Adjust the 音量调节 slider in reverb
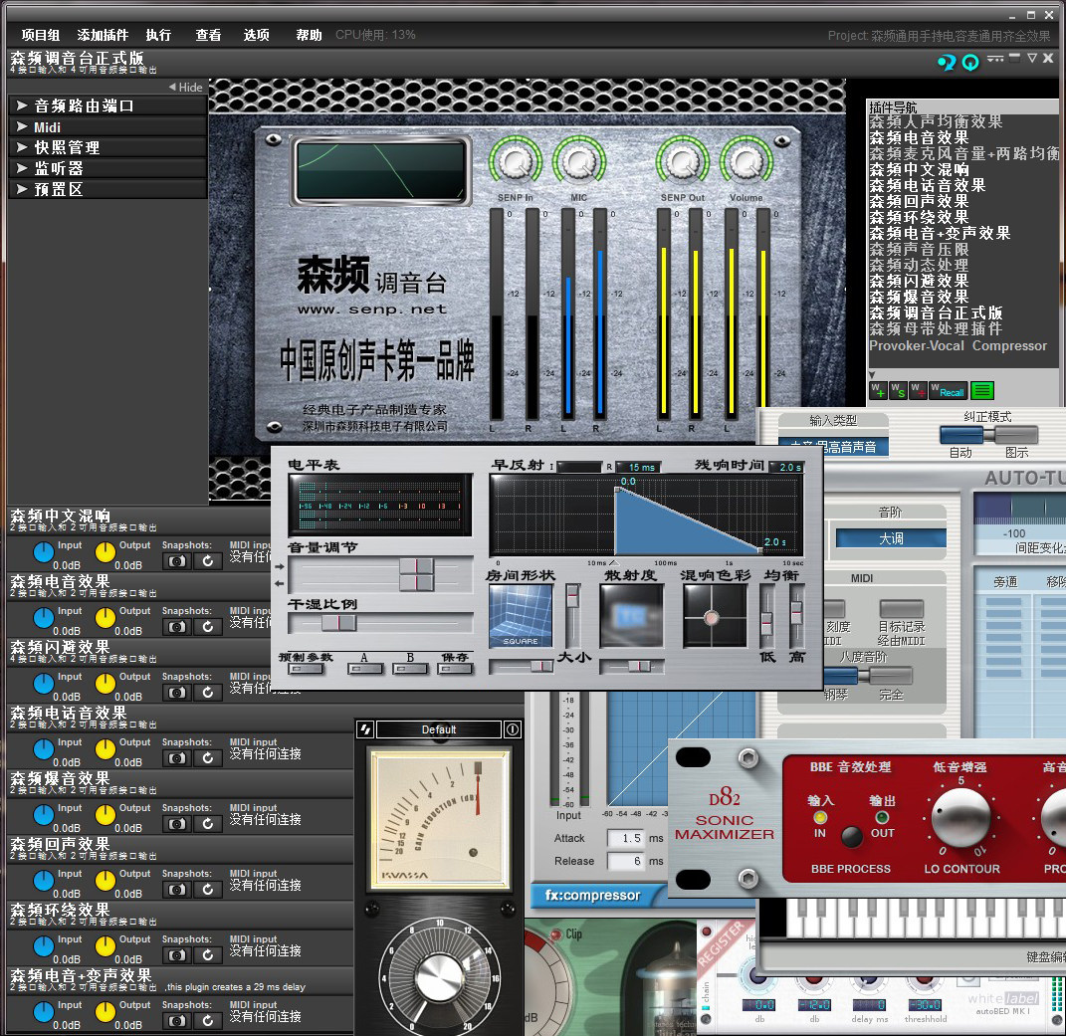Image resolution: width=1066 pixels, height=1036 pixels. point(380,574)
